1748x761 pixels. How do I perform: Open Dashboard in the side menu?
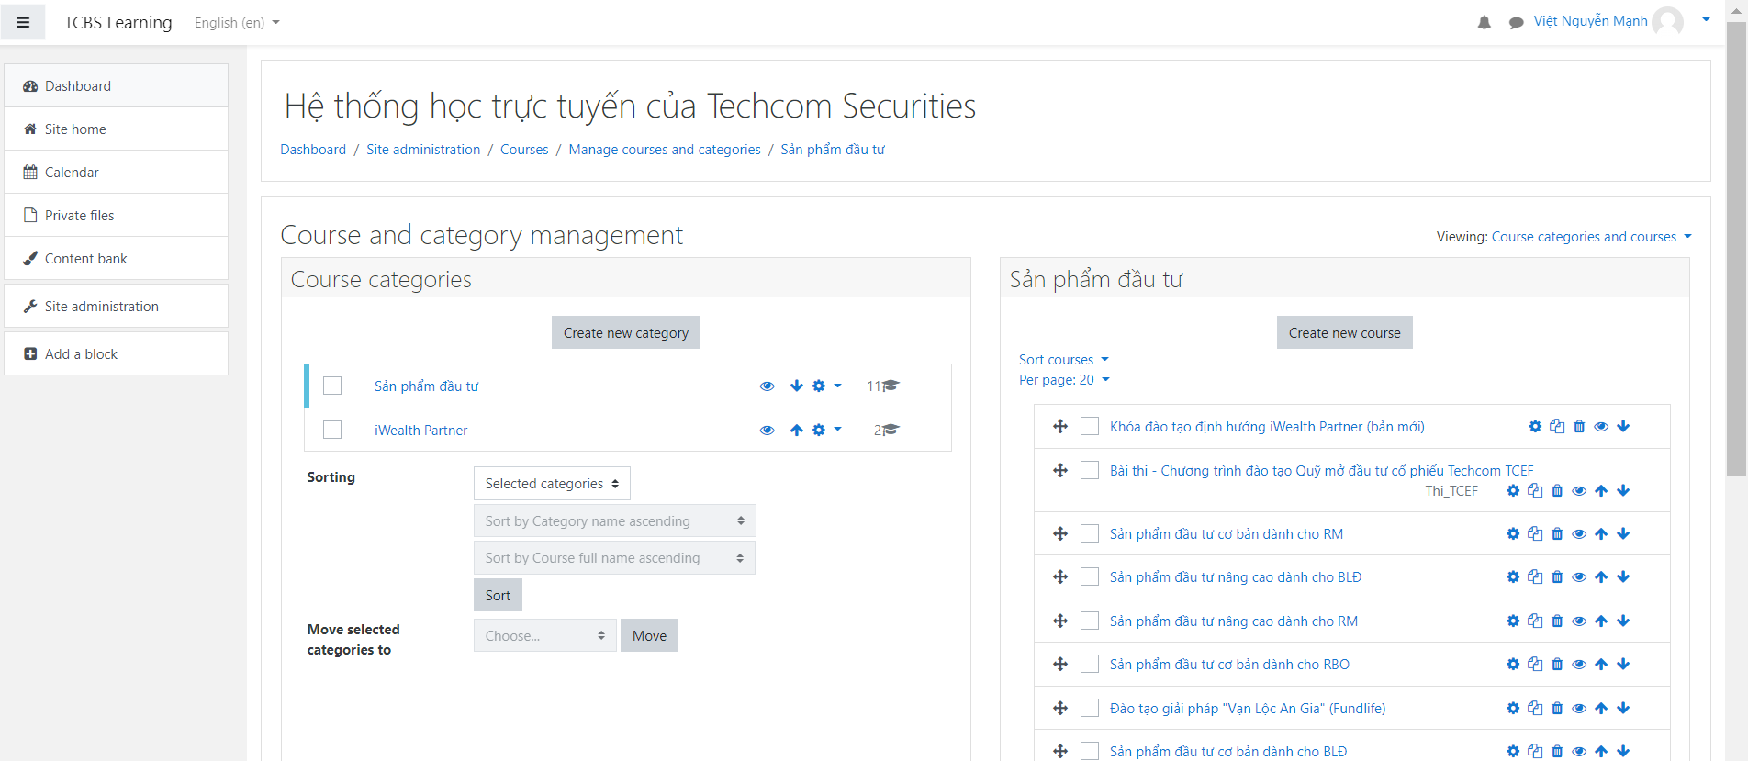coord(116,85)
